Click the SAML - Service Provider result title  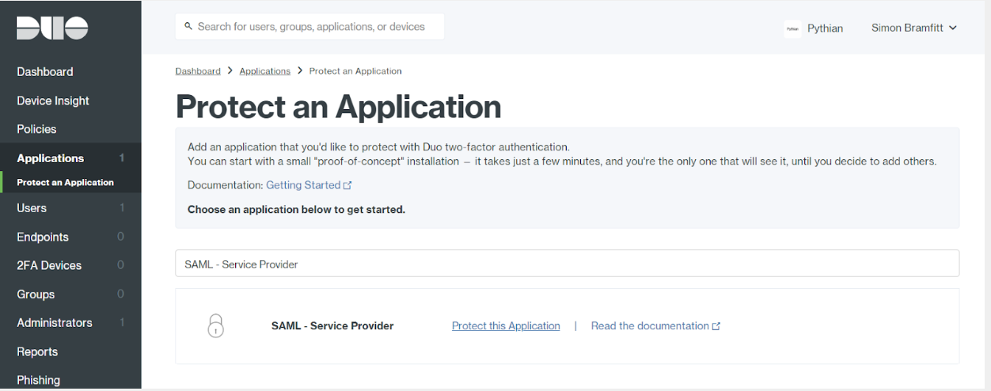332,326
